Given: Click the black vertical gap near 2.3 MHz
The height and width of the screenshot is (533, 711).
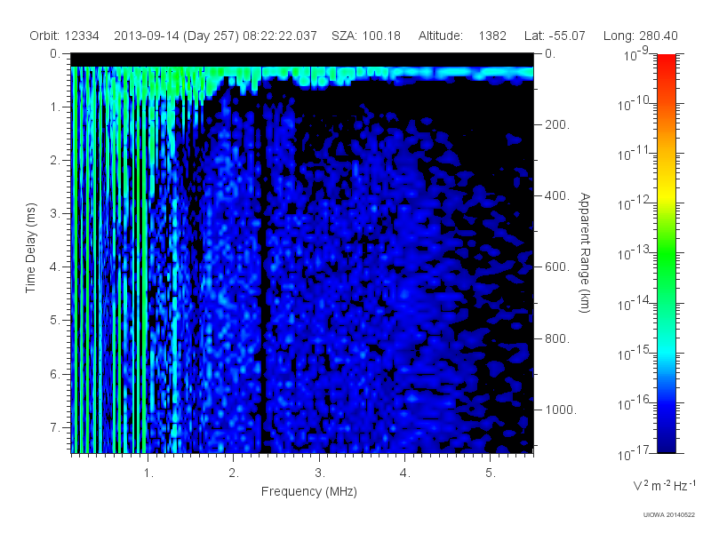Looking at the screenshot, I should 261,290.
